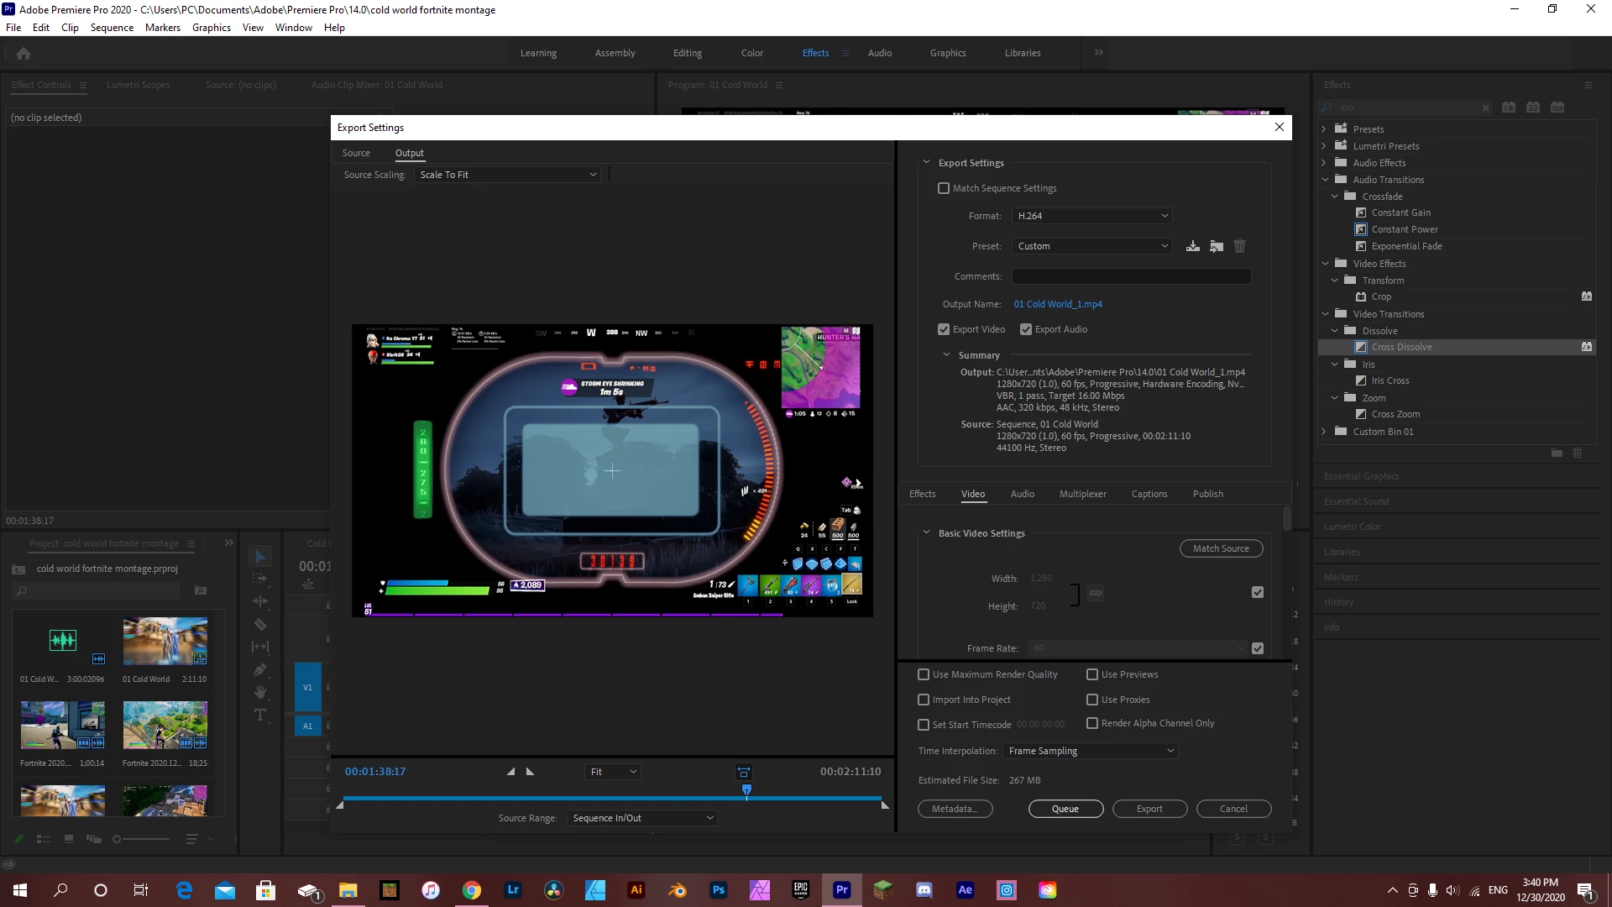Switch to the Audio tab
Viewport: 1612px width, 907px height.
click(x=1022, y=494)
